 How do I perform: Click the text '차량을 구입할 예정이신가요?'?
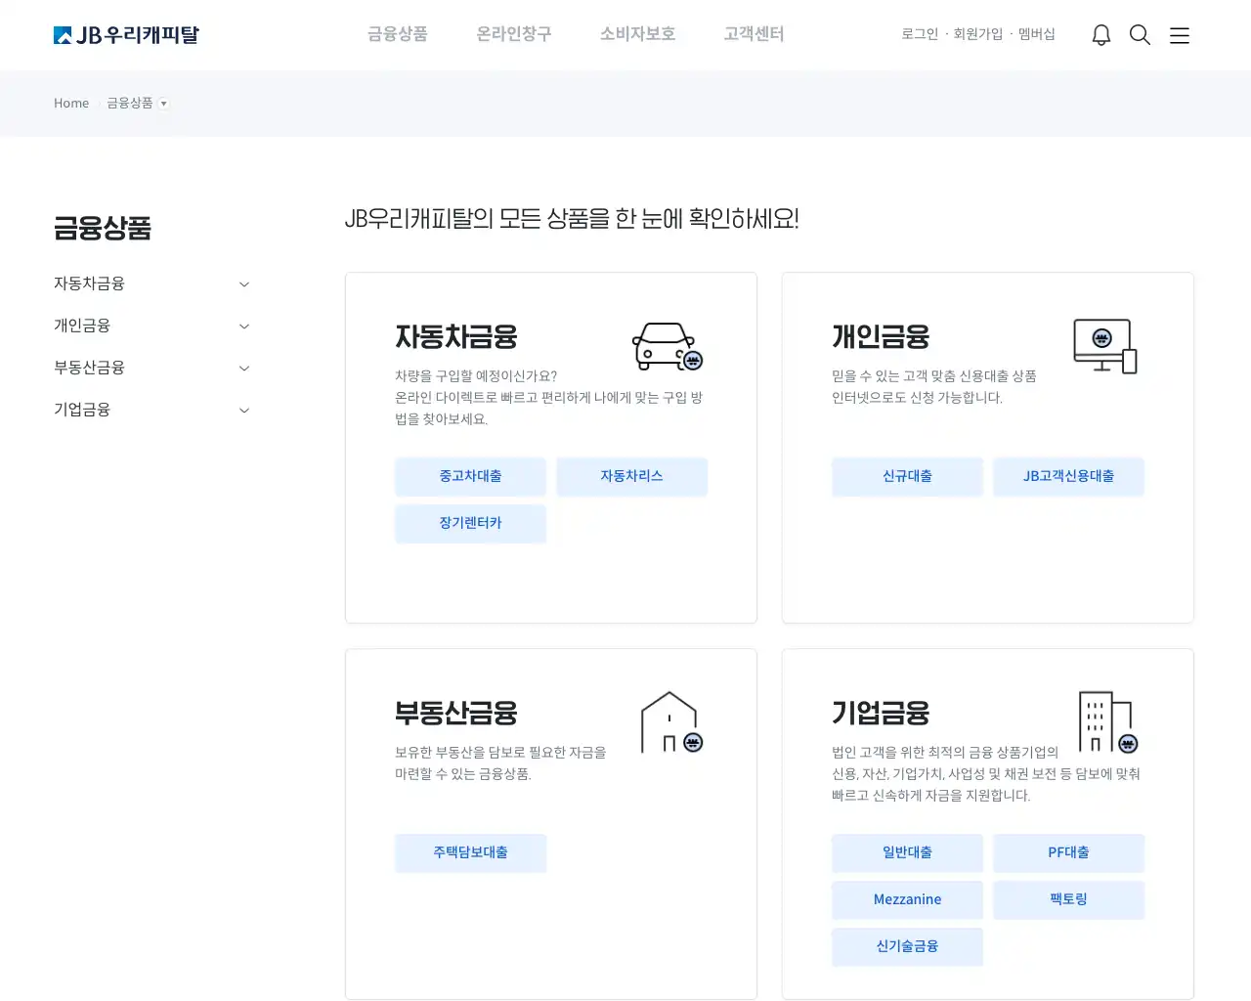click(476, 376)
